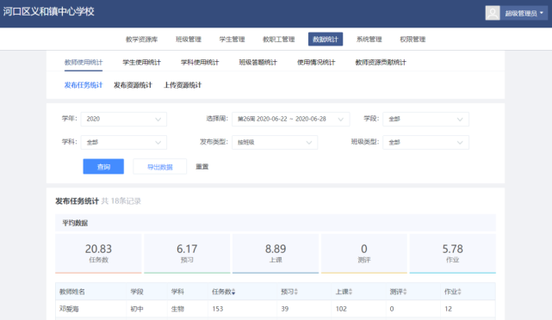The image size is (552, 320).
Task: Click the 学段 table column header
Action: tap(137, 292)
